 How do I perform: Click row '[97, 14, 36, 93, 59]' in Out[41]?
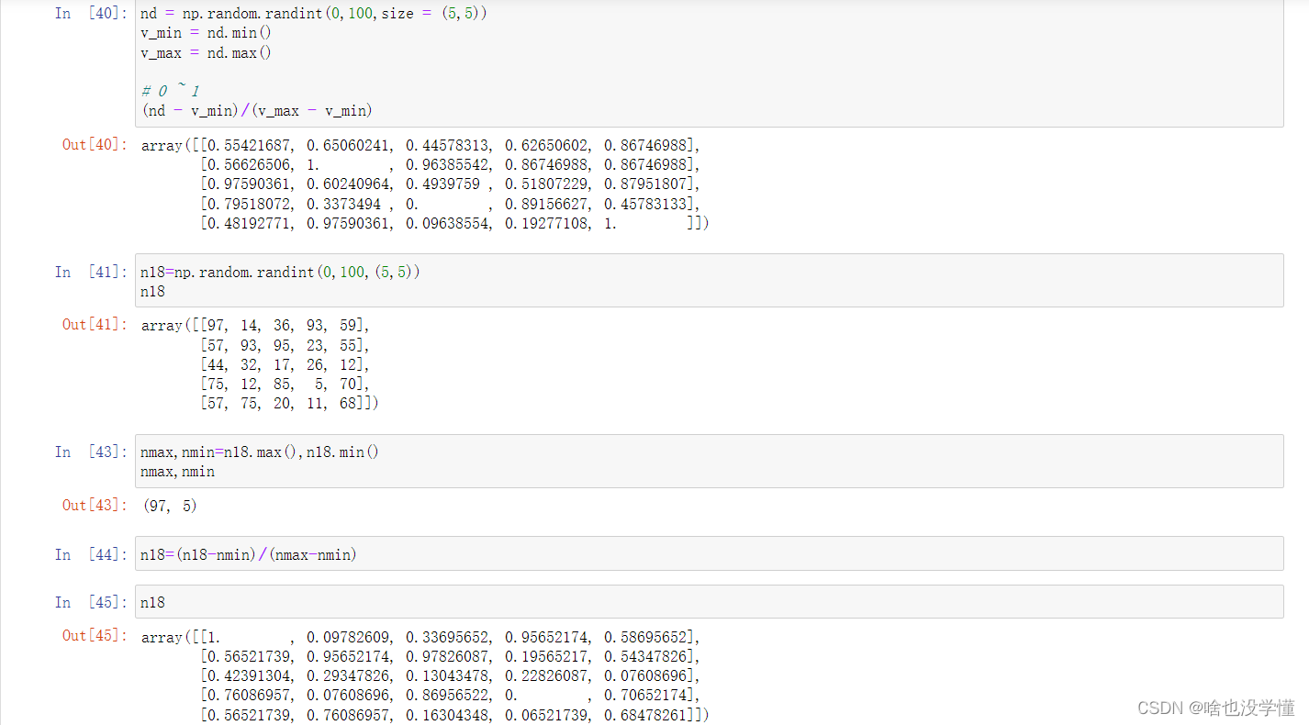[285, 325]
